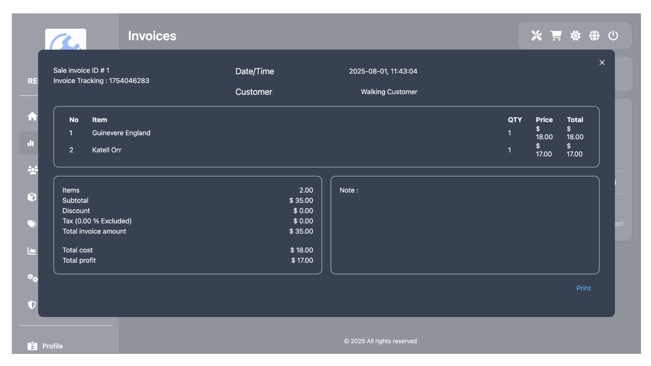Viewport: 651px width, 366px height.
Task: Click the power logout icon
Action: pyautogui.click(x=613, y=36)
